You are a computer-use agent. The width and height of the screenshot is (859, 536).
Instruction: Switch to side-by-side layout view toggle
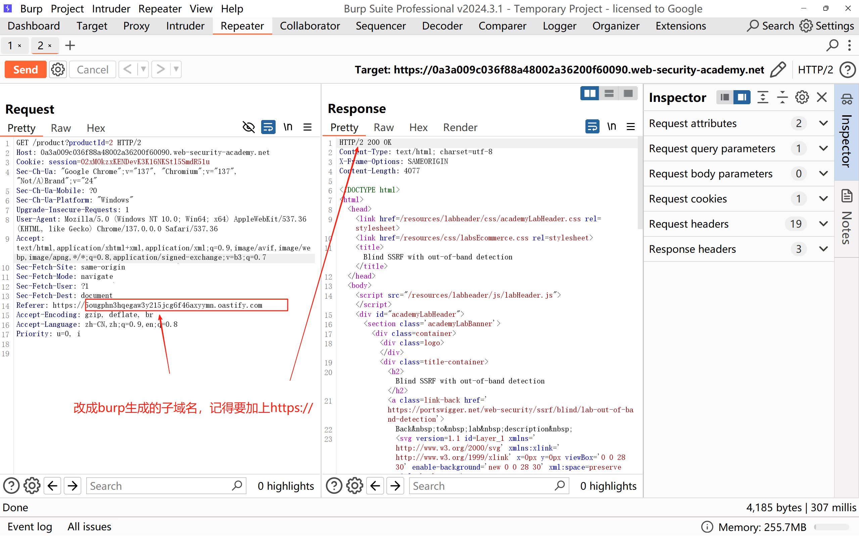click(589, 94)
